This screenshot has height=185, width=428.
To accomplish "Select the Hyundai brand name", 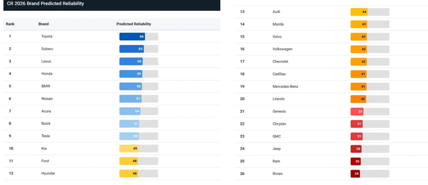I will point(48,173).
